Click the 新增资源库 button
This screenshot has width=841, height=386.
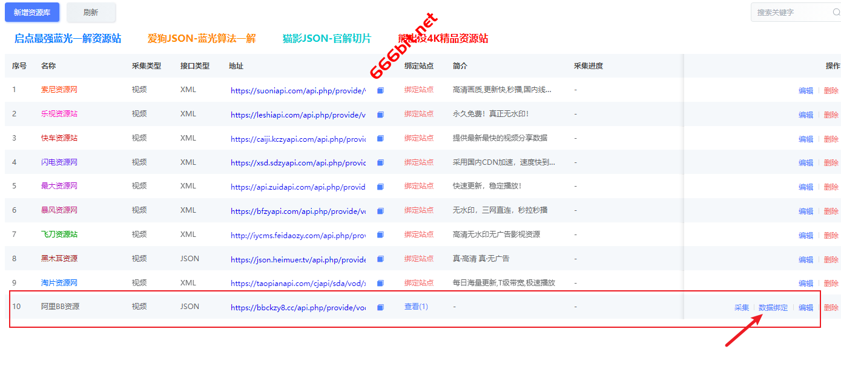click(x=31, y=12)
